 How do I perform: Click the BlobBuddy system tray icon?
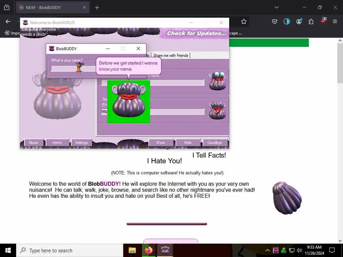(x=276, y=250)
